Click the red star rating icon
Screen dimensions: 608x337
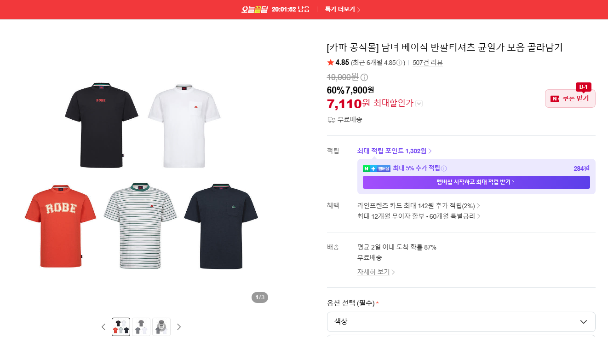[330, 63]
